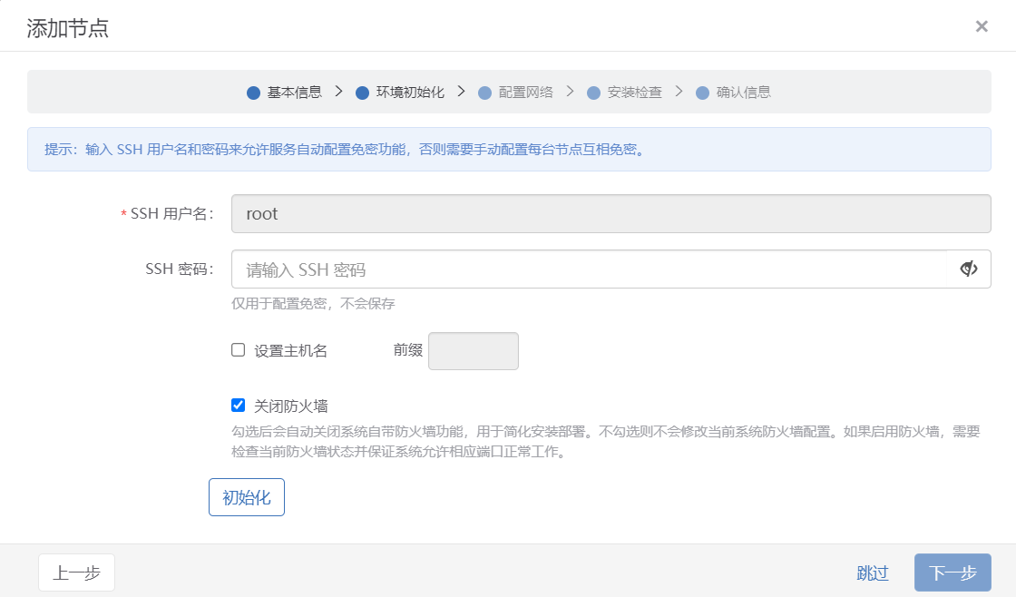This screenshot has height=597, width=1016.
Task: Click the chevron arrow after 配置网络
Action: click(570, 92)
